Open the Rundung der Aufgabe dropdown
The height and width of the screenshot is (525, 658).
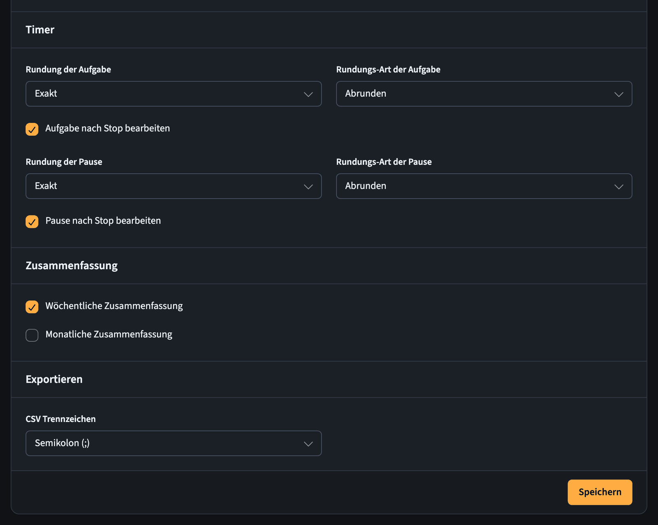coord(174,94)
